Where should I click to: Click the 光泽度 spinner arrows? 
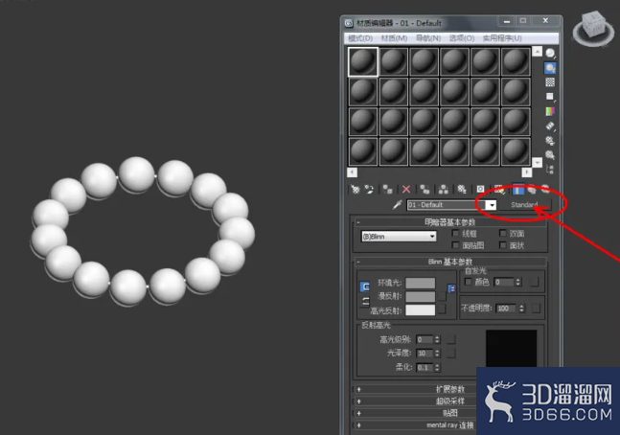click(x=437, y=353)
